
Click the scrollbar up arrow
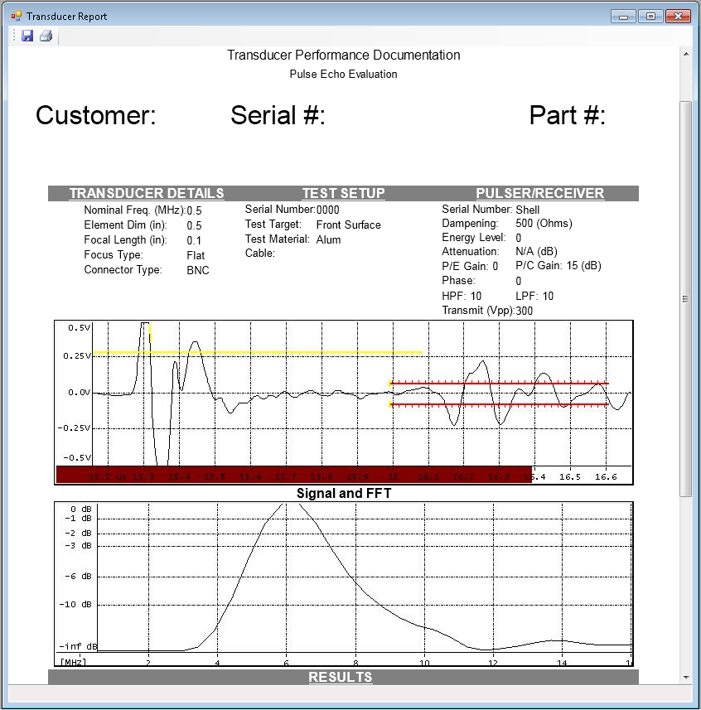685,53
